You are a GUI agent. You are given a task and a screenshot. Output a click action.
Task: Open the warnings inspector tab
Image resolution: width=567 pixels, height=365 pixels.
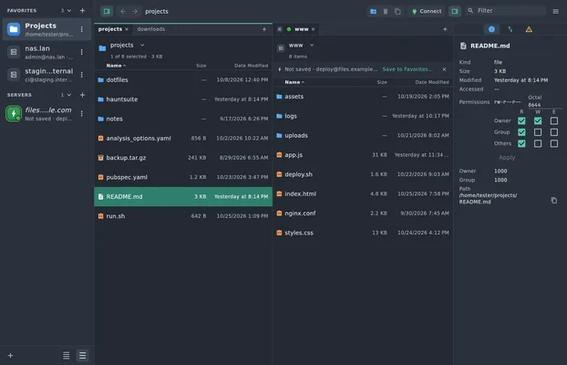click(x=529, y=29)
